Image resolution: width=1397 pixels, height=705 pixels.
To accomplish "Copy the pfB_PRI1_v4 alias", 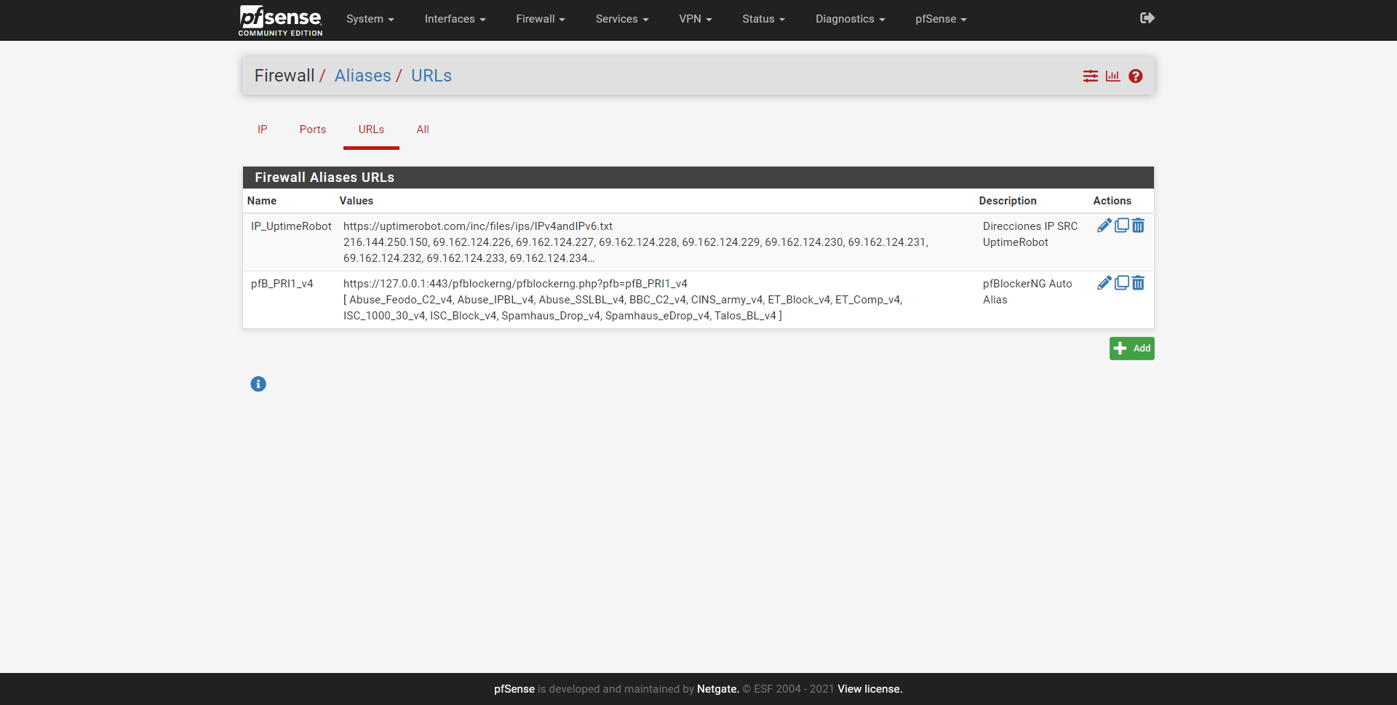I will [1121, 283].
